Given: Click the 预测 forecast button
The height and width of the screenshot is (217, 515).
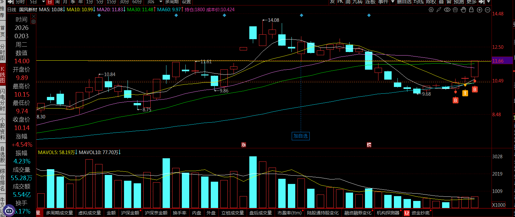Looking at the screenshot, I should tap(459, 2).
